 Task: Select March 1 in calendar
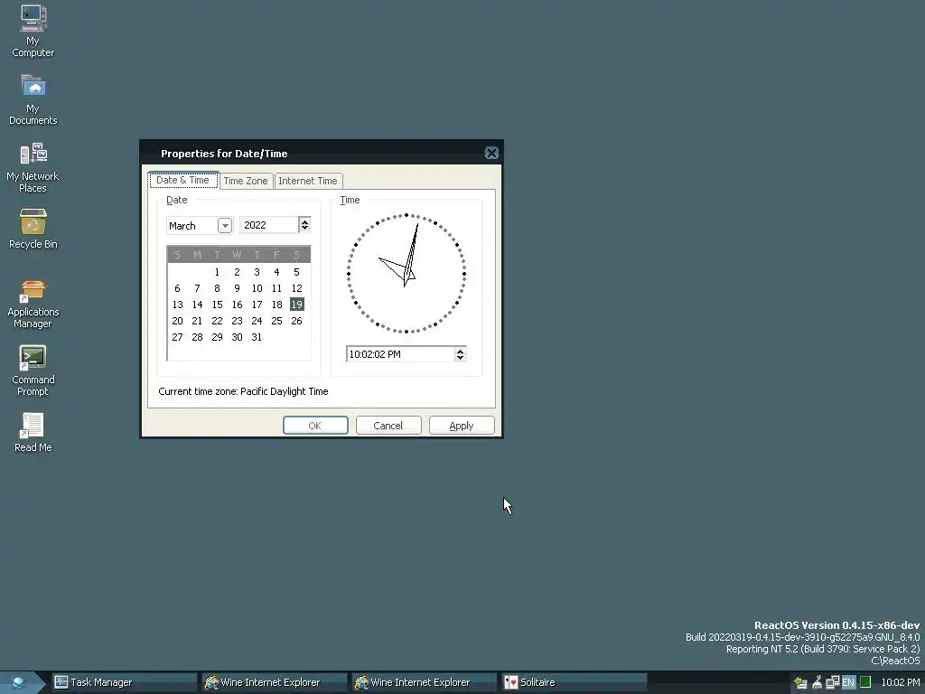pyautogui.click(x=217, y=272)
